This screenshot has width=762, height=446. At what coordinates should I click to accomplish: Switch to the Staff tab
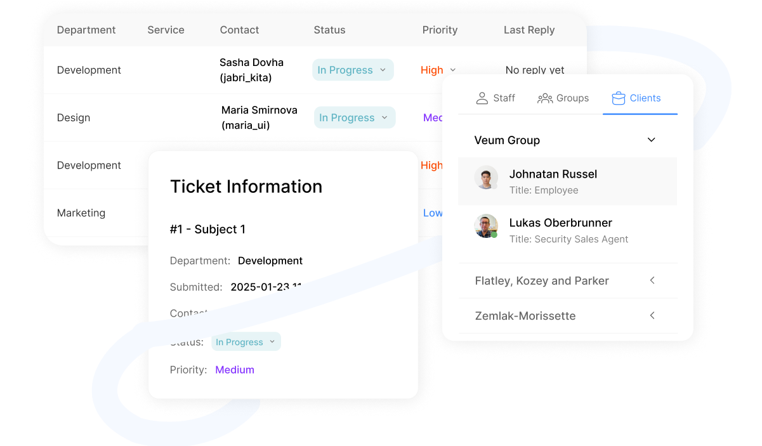click(496, 98)
